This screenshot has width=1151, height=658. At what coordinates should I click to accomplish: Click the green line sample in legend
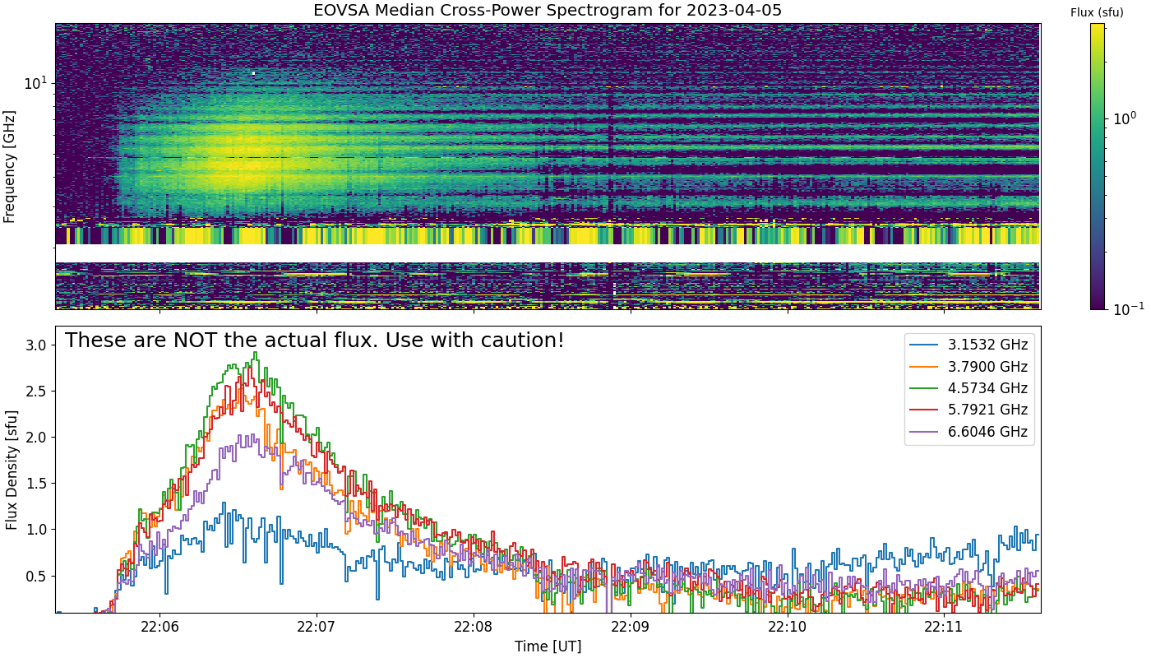[924, 389]
